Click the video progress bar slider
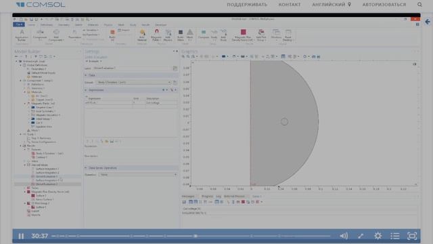Viewport: 433px width, 244px height. click(191, 236)
